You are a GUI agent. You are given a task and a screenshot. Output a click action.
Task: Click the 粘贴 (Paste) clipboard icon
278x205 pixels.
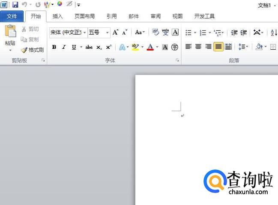click(10, 31)
